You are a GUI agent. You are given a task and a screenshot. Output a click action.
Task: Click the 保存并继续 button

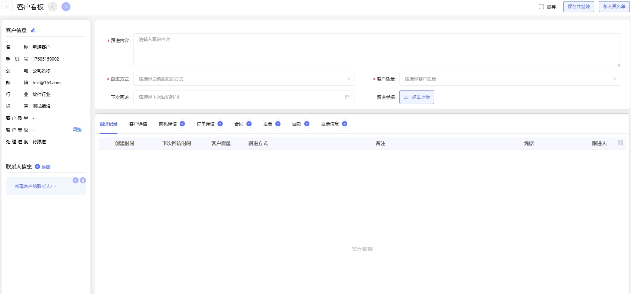pos(579,7)
